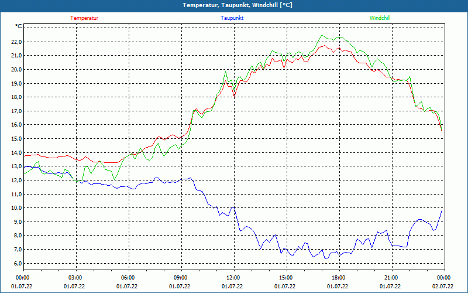
Task: Click the 18:00 time label on x-axis
Action: [339, 278]
